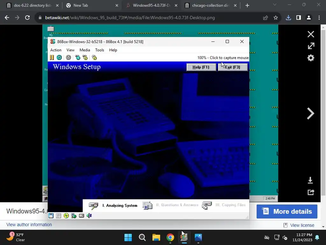Viewport: 326px width, 245px height.
Task: Open Chrome downloads icon
Action: coord(288,18)
